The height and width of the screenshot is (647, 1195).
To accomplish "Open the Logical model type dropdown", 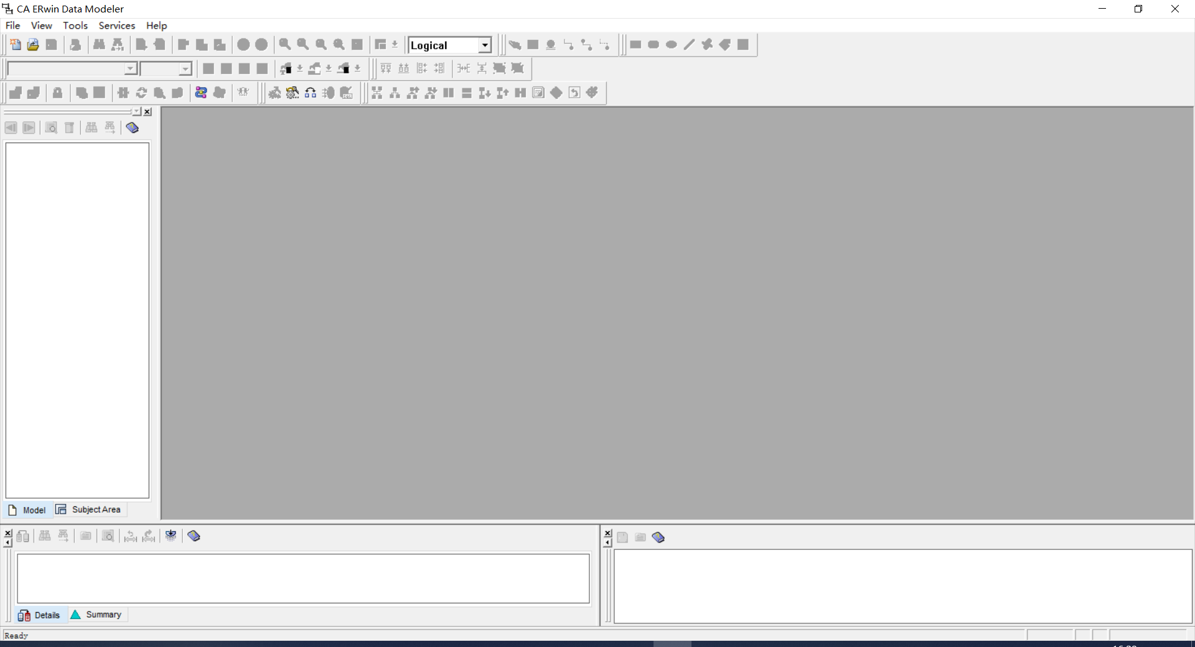I will coord(485,45).
